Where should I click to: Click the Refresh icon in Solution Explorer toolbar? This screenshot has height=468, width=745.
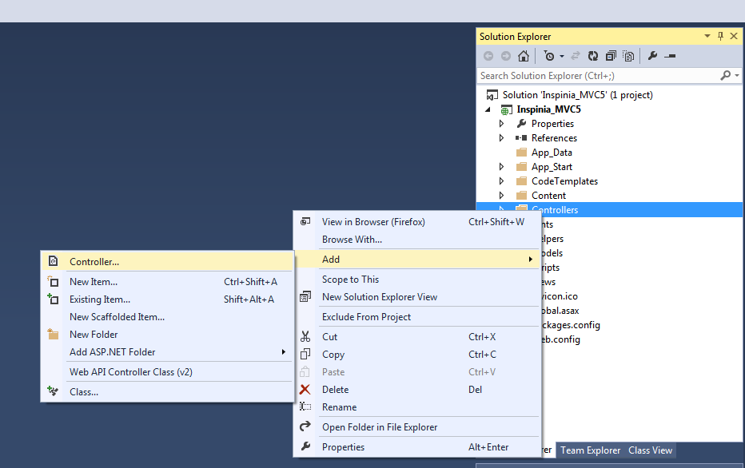[592, 56]
